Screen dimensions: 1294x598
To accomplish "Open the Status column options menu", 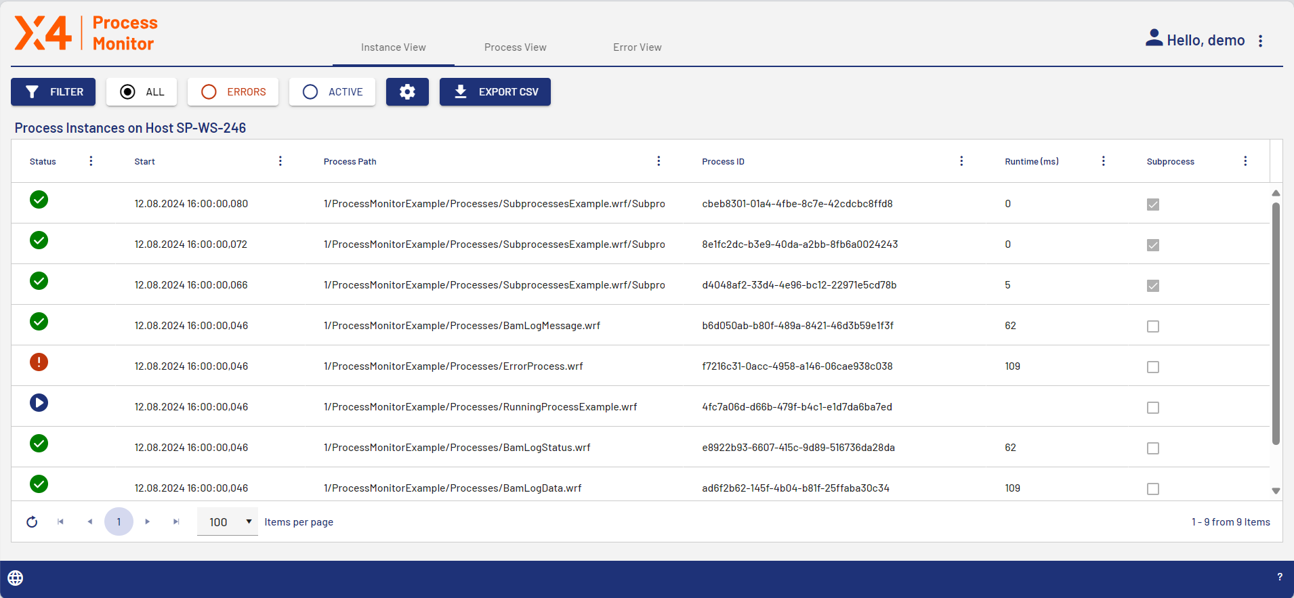I will click(91, 161).
